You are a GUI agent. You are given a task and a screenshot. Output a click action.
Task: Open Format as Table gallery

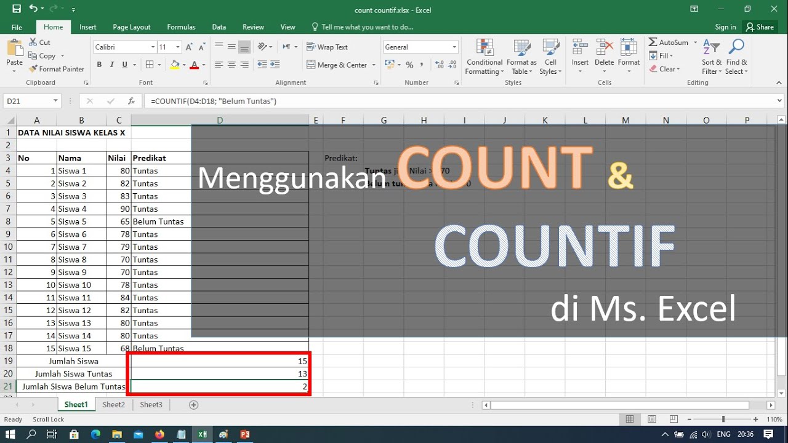[x=521, y=57]
